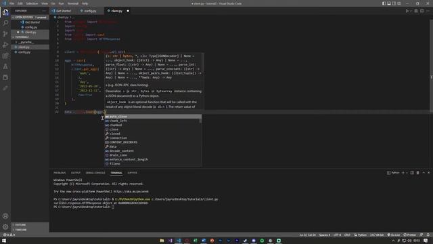433x244 pixels.
Task: Close the terminal panel
Action: point(428,173)
